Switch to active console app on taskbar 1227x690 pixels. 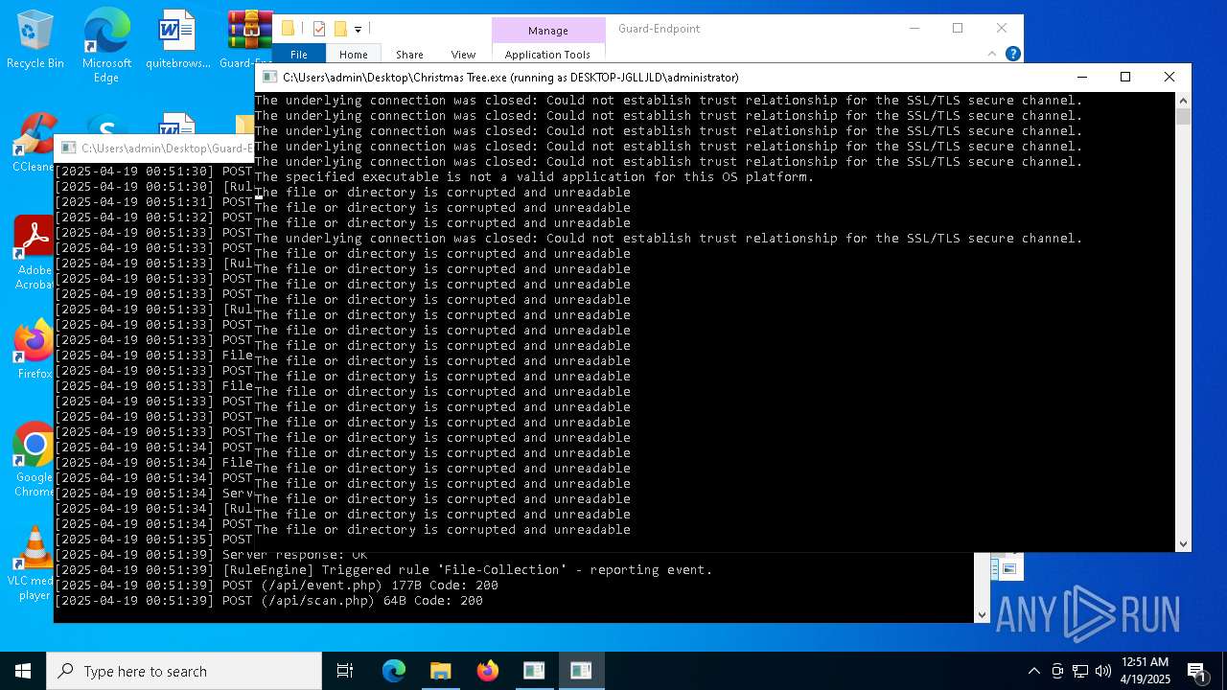click(581, 671)
